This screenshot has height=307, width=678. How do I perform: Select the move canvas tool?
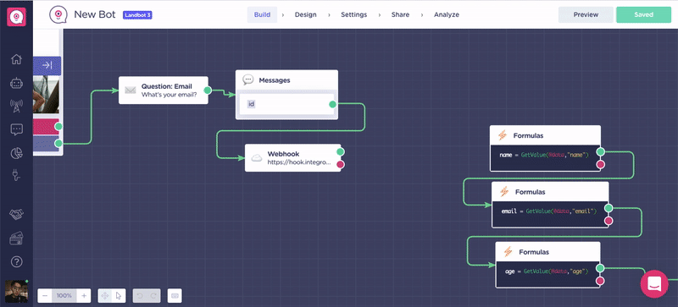[x=105, y=296]
